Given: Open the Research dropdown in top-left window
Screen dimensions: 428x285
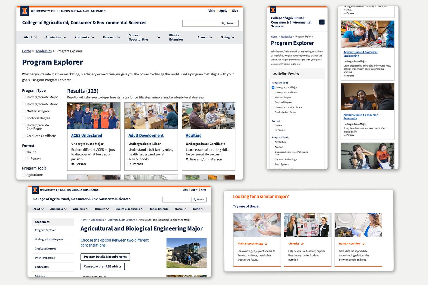Looking at the screenshot, I should (x=111, y=37).
